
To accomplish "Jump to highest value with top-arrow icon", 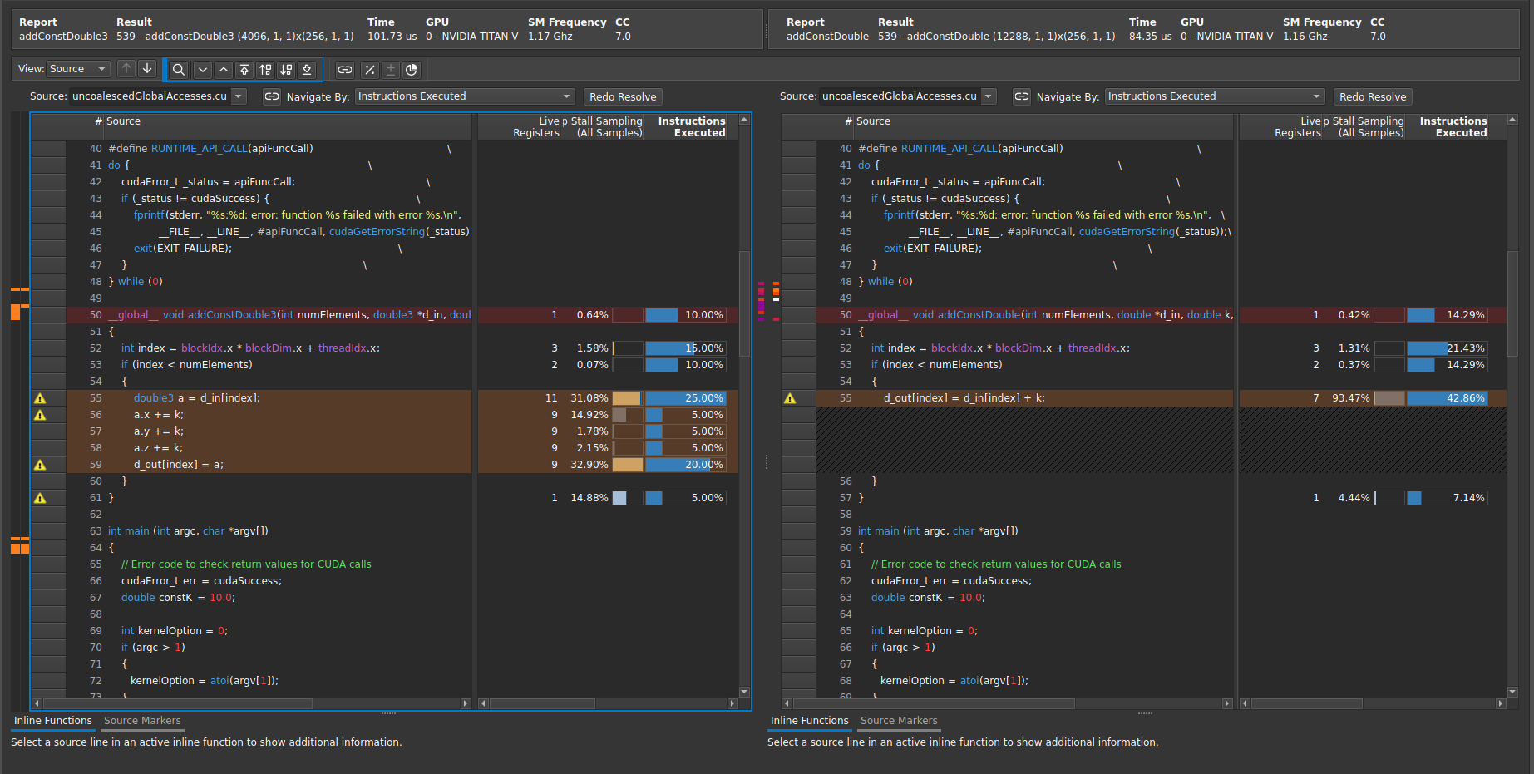I will (244, 70).
